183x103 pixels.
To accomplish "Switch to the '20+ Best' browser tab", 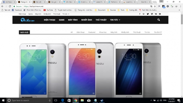I will [69, 2].
